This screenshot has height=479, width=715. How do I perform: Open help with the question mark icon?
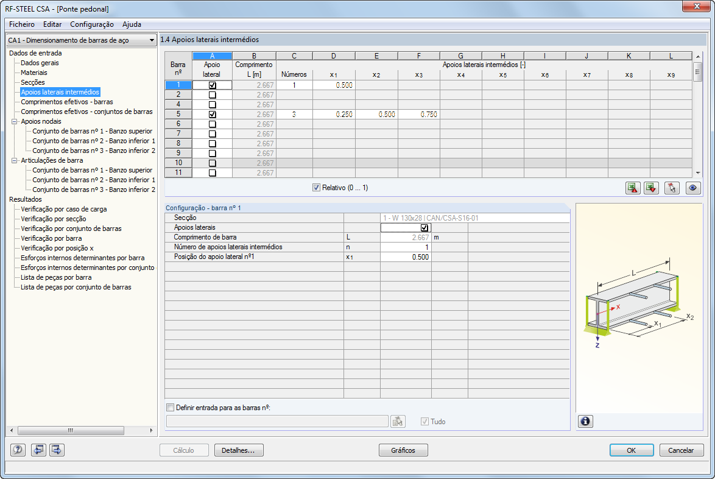click(x=18, y=450)
